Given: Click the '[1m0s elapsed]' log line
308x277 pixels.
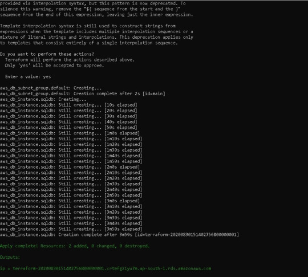Looking at the screenshot, I should coord(70,133).
